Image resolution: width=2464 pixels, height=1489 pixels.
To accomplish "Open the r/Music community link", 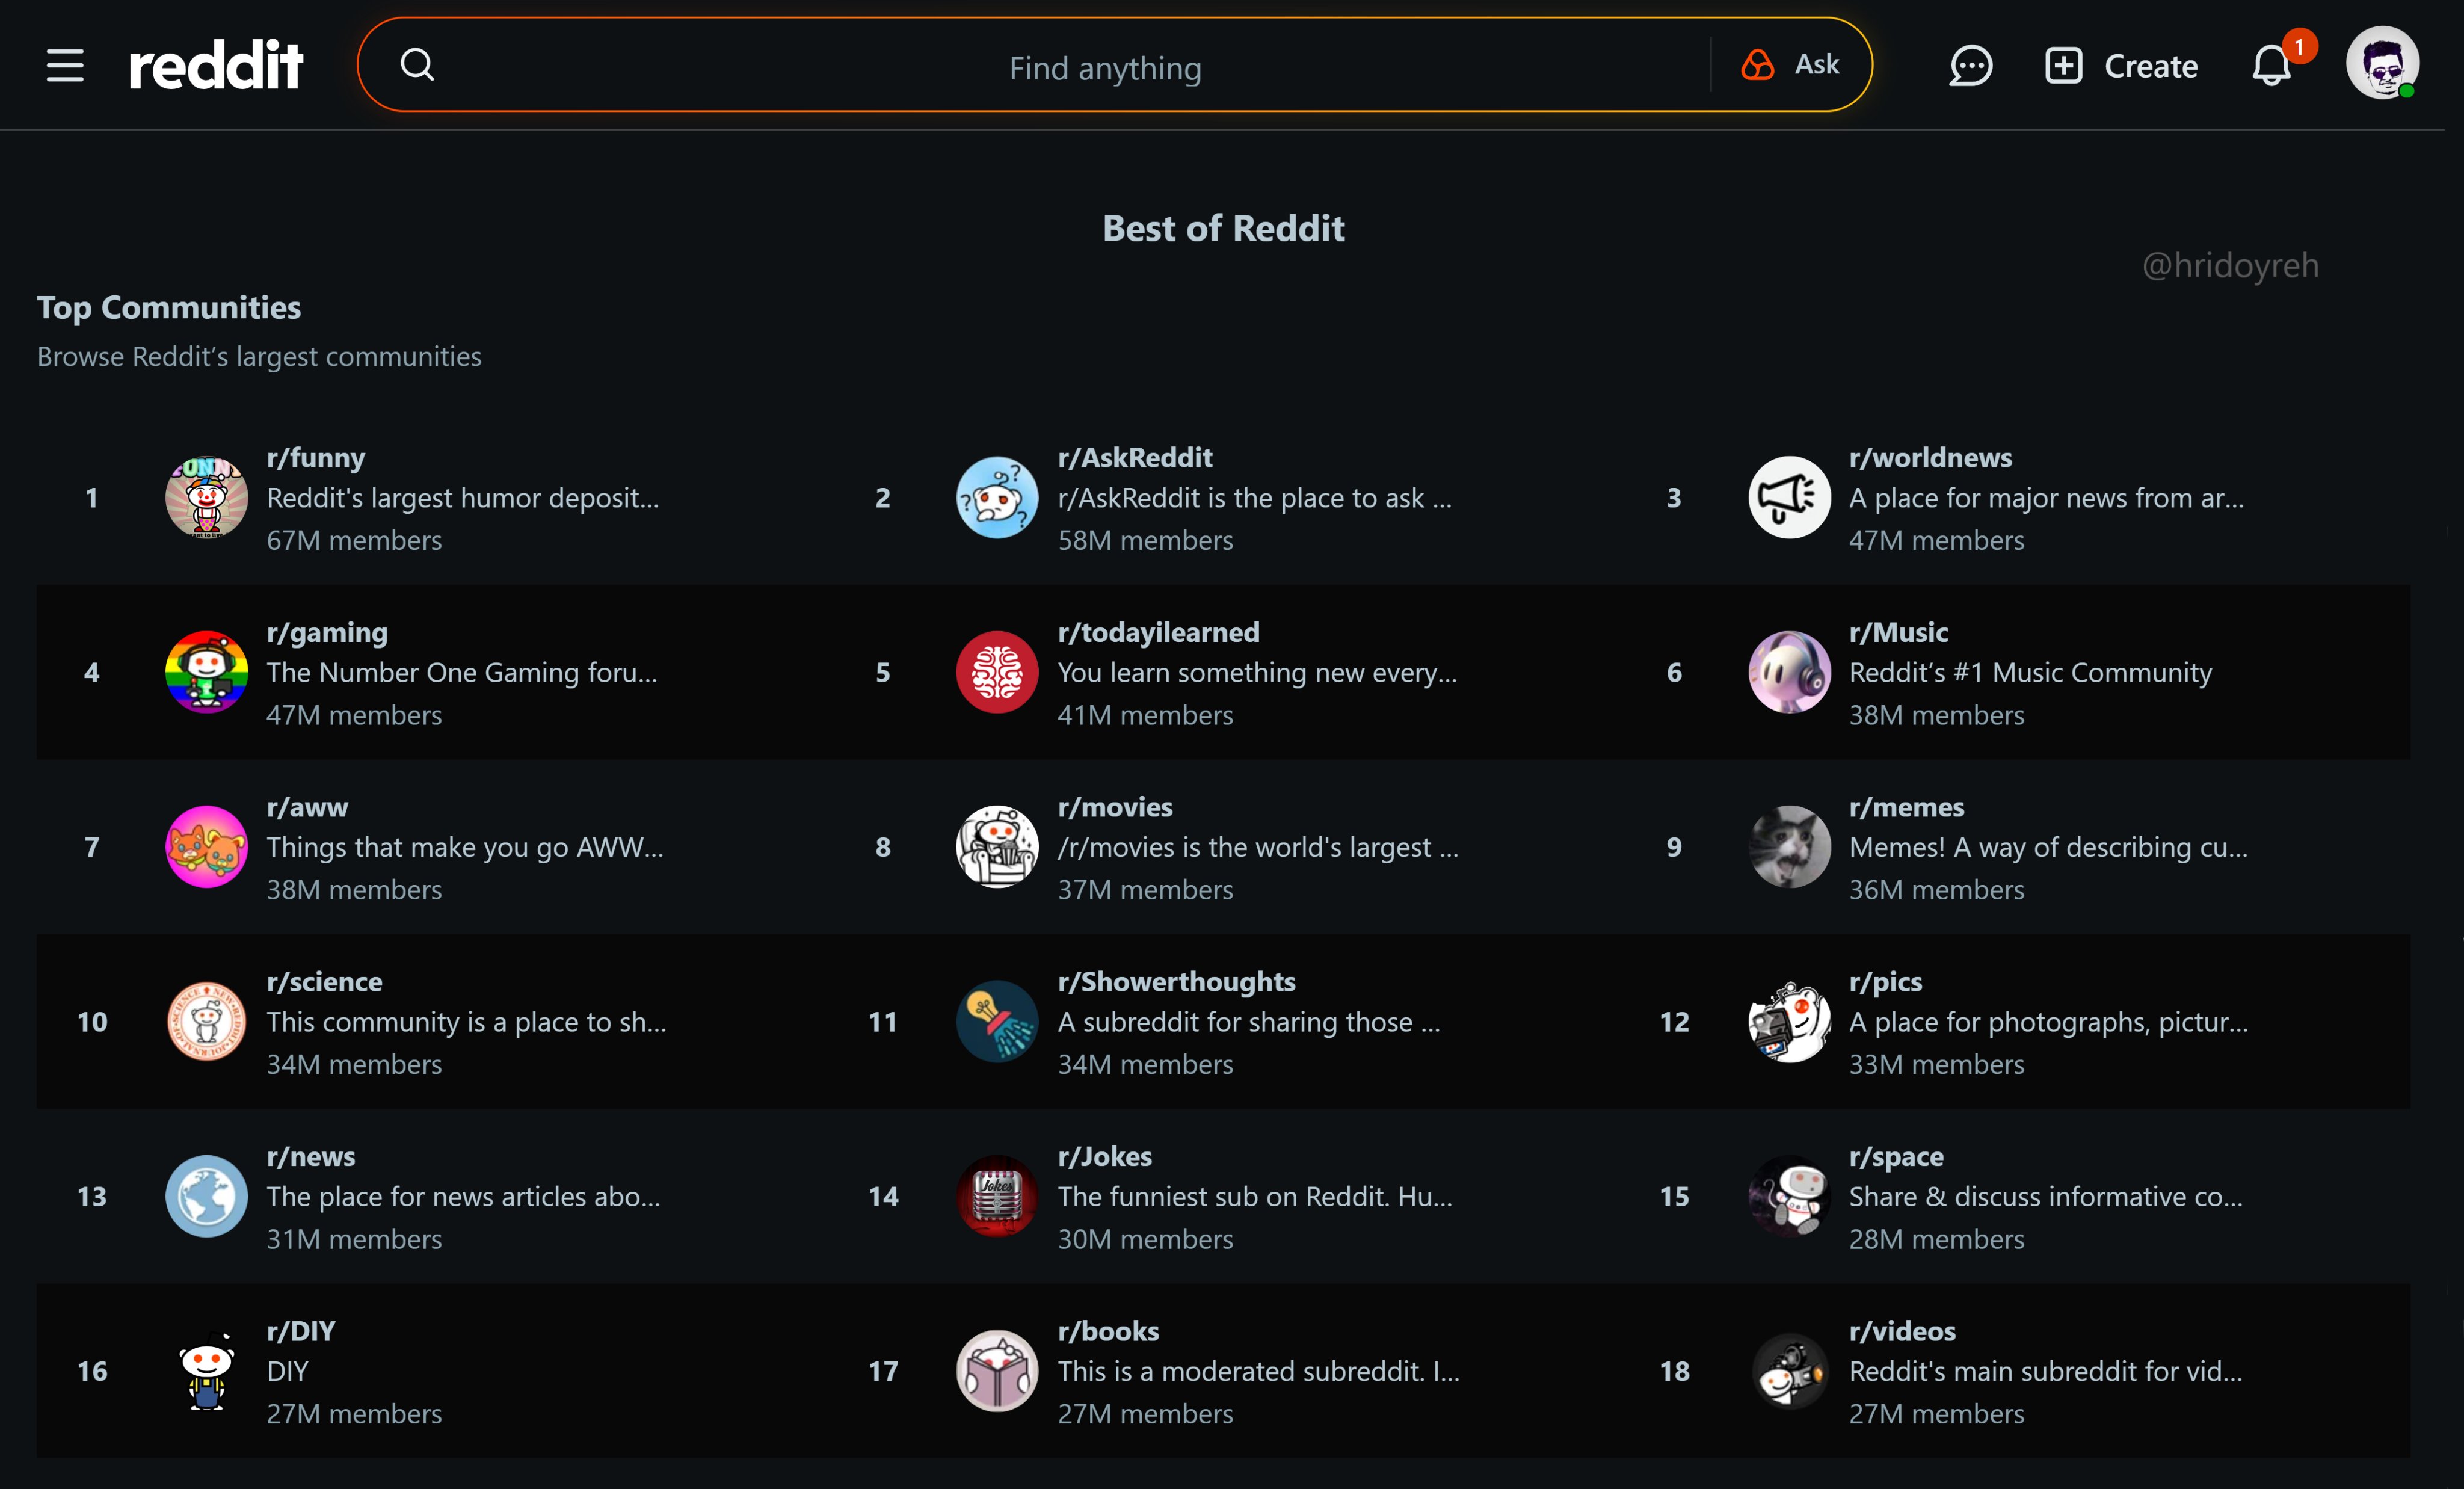I will pos(1898,632).
